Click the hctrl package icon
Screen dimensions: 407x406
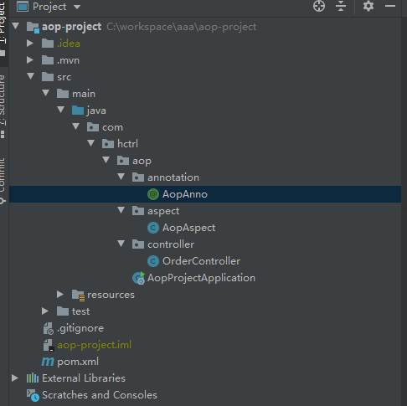click(x=108, y=144)
